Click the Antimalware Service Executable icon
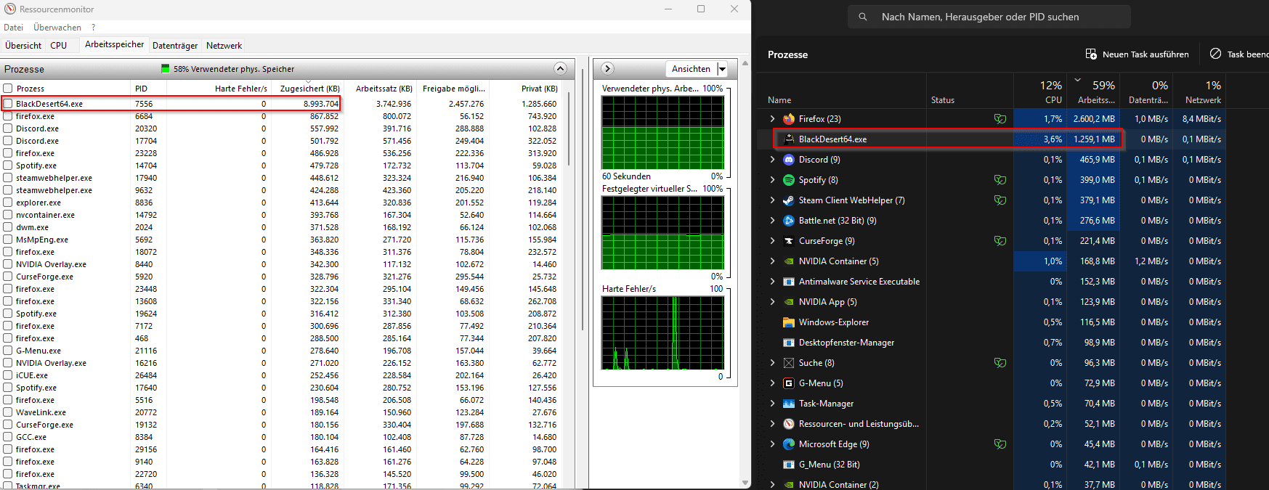 (789, 282)
